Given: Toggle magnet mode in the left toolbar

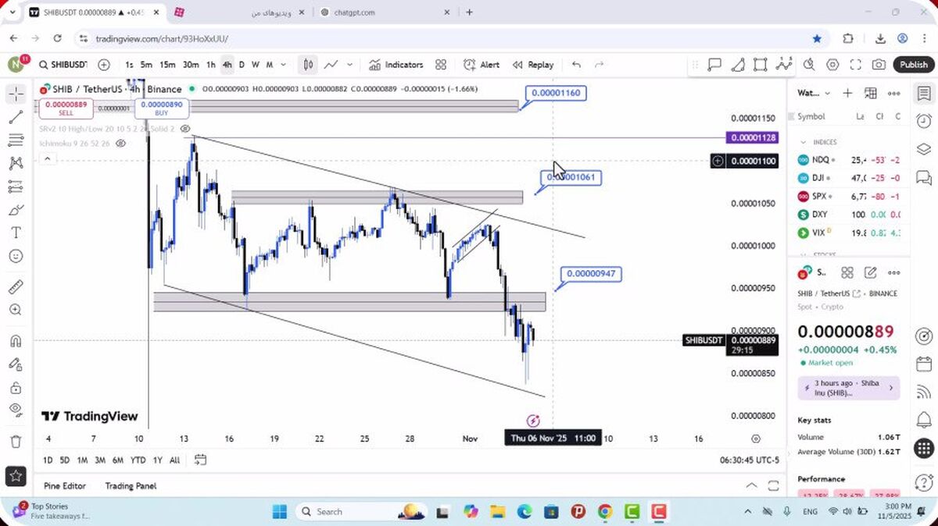Looking at the screenshot, I should [16, 341].
